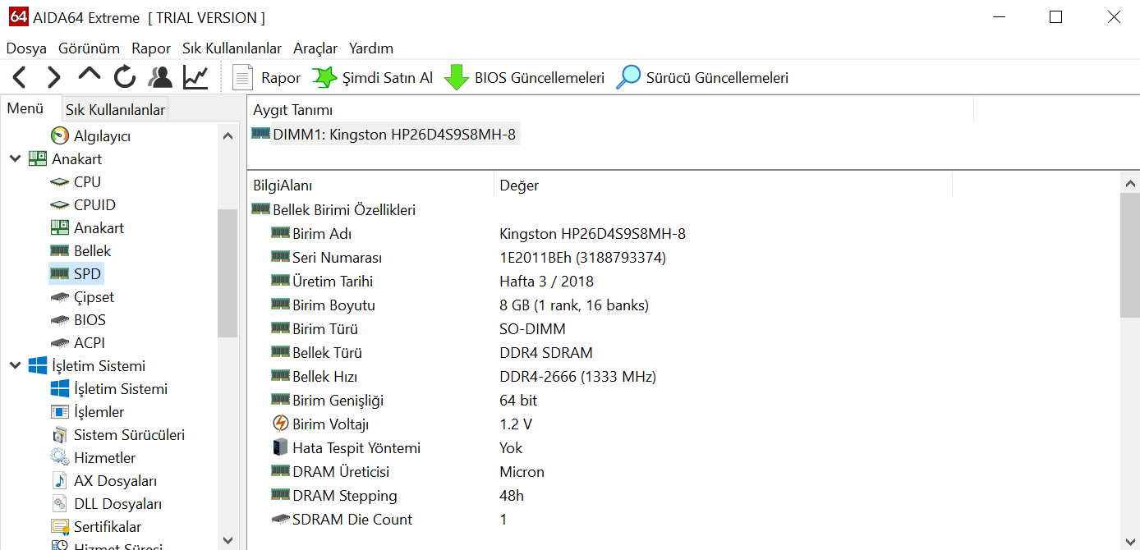The image size is (1140, 550).
Task: Select the Anakart child item icon
Action: pyautogui.click(x=59, y=227)
